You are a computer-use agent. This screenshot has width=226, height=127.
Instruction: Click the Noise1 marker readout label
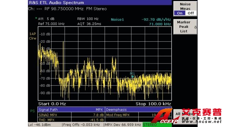click(x=117, y=20)
